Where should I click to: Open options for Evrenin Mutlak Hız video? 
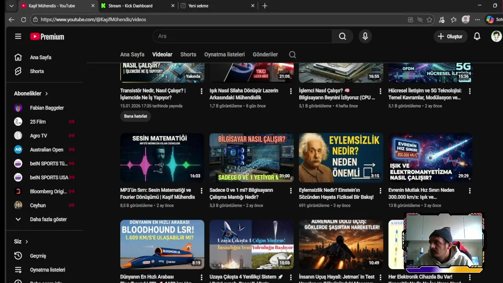point(470,191)
